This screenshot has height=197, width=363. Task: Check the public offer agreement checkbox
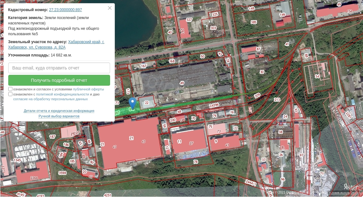10,89
